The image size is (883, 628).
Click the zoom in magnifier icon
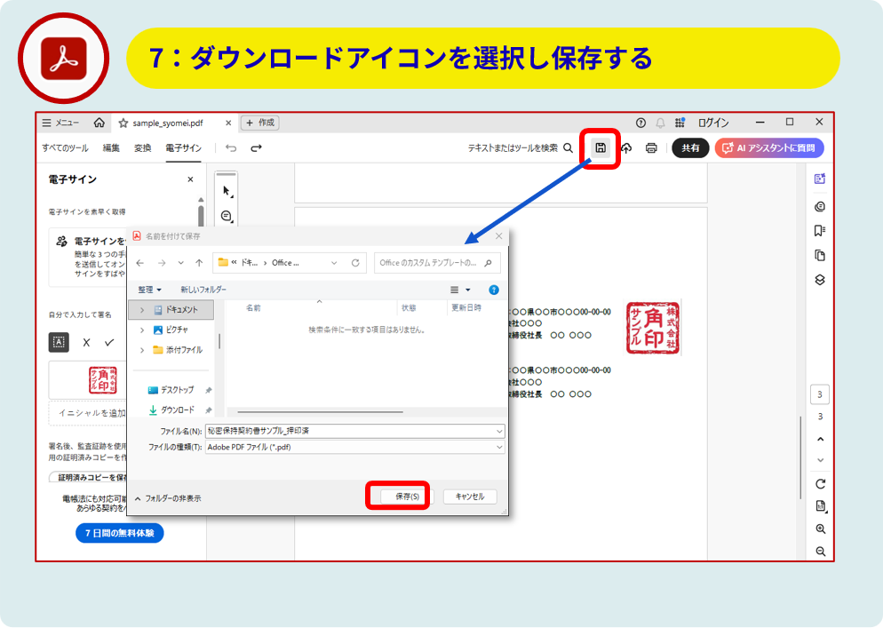820,529
